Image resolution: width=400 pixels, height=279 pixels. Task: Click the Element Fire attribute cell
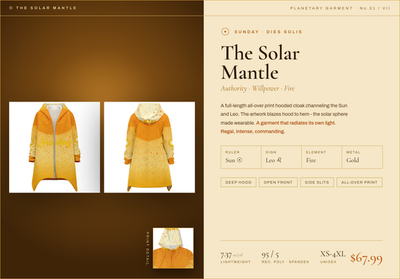click(321, 157)
